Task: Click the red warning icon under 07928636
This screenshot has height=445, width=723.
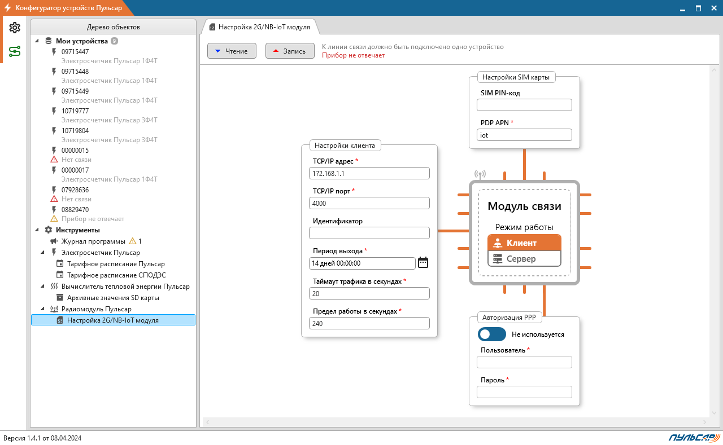Action: click(54, 199)
